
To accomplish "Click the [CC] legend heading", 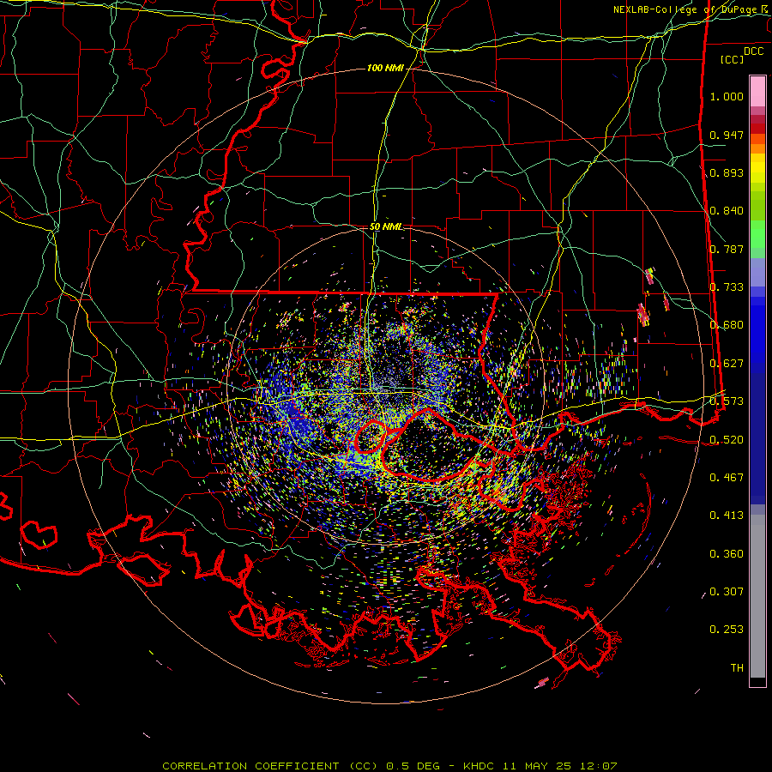I will point(732,59).
